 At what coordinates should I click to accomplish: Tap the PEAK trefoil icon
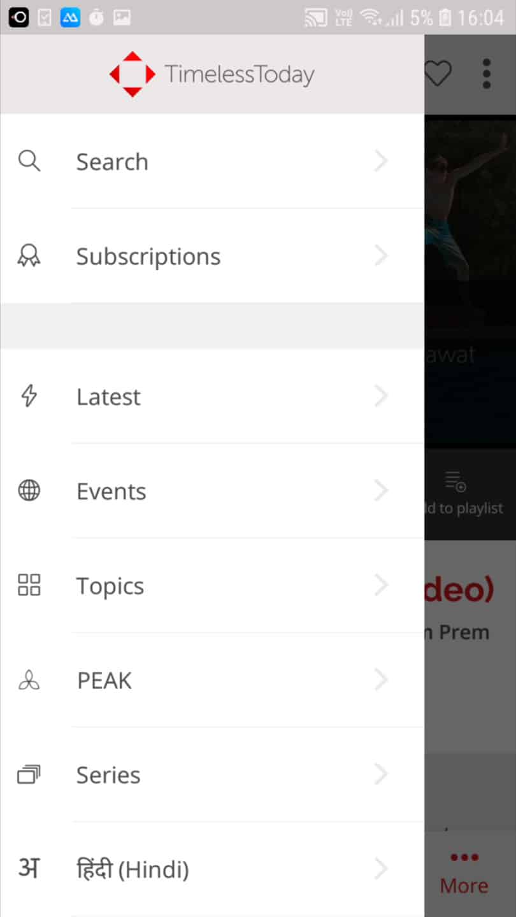[29, 680]
